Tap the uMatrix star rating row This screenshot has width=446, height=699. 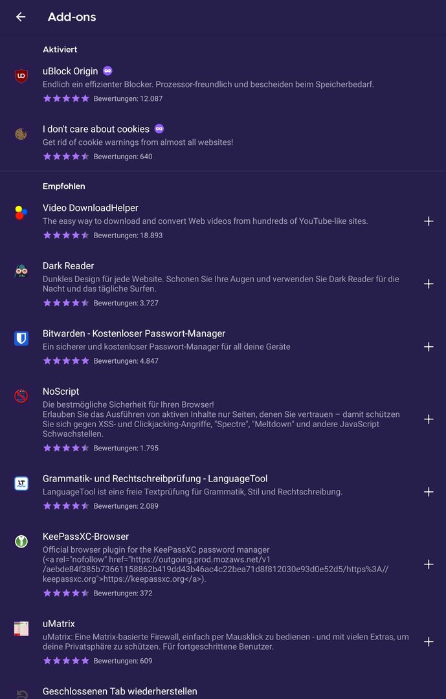(x=97, y=661)
